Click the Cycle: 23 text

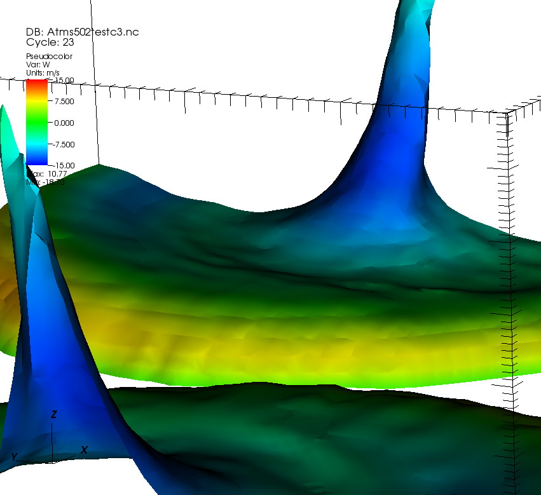(x=51, y=43)
